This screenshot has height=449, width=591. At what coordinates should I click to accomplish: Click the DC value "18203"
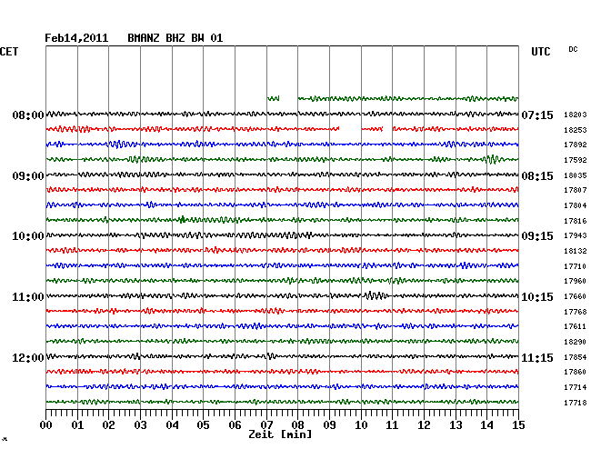click(x=576, y=115)
